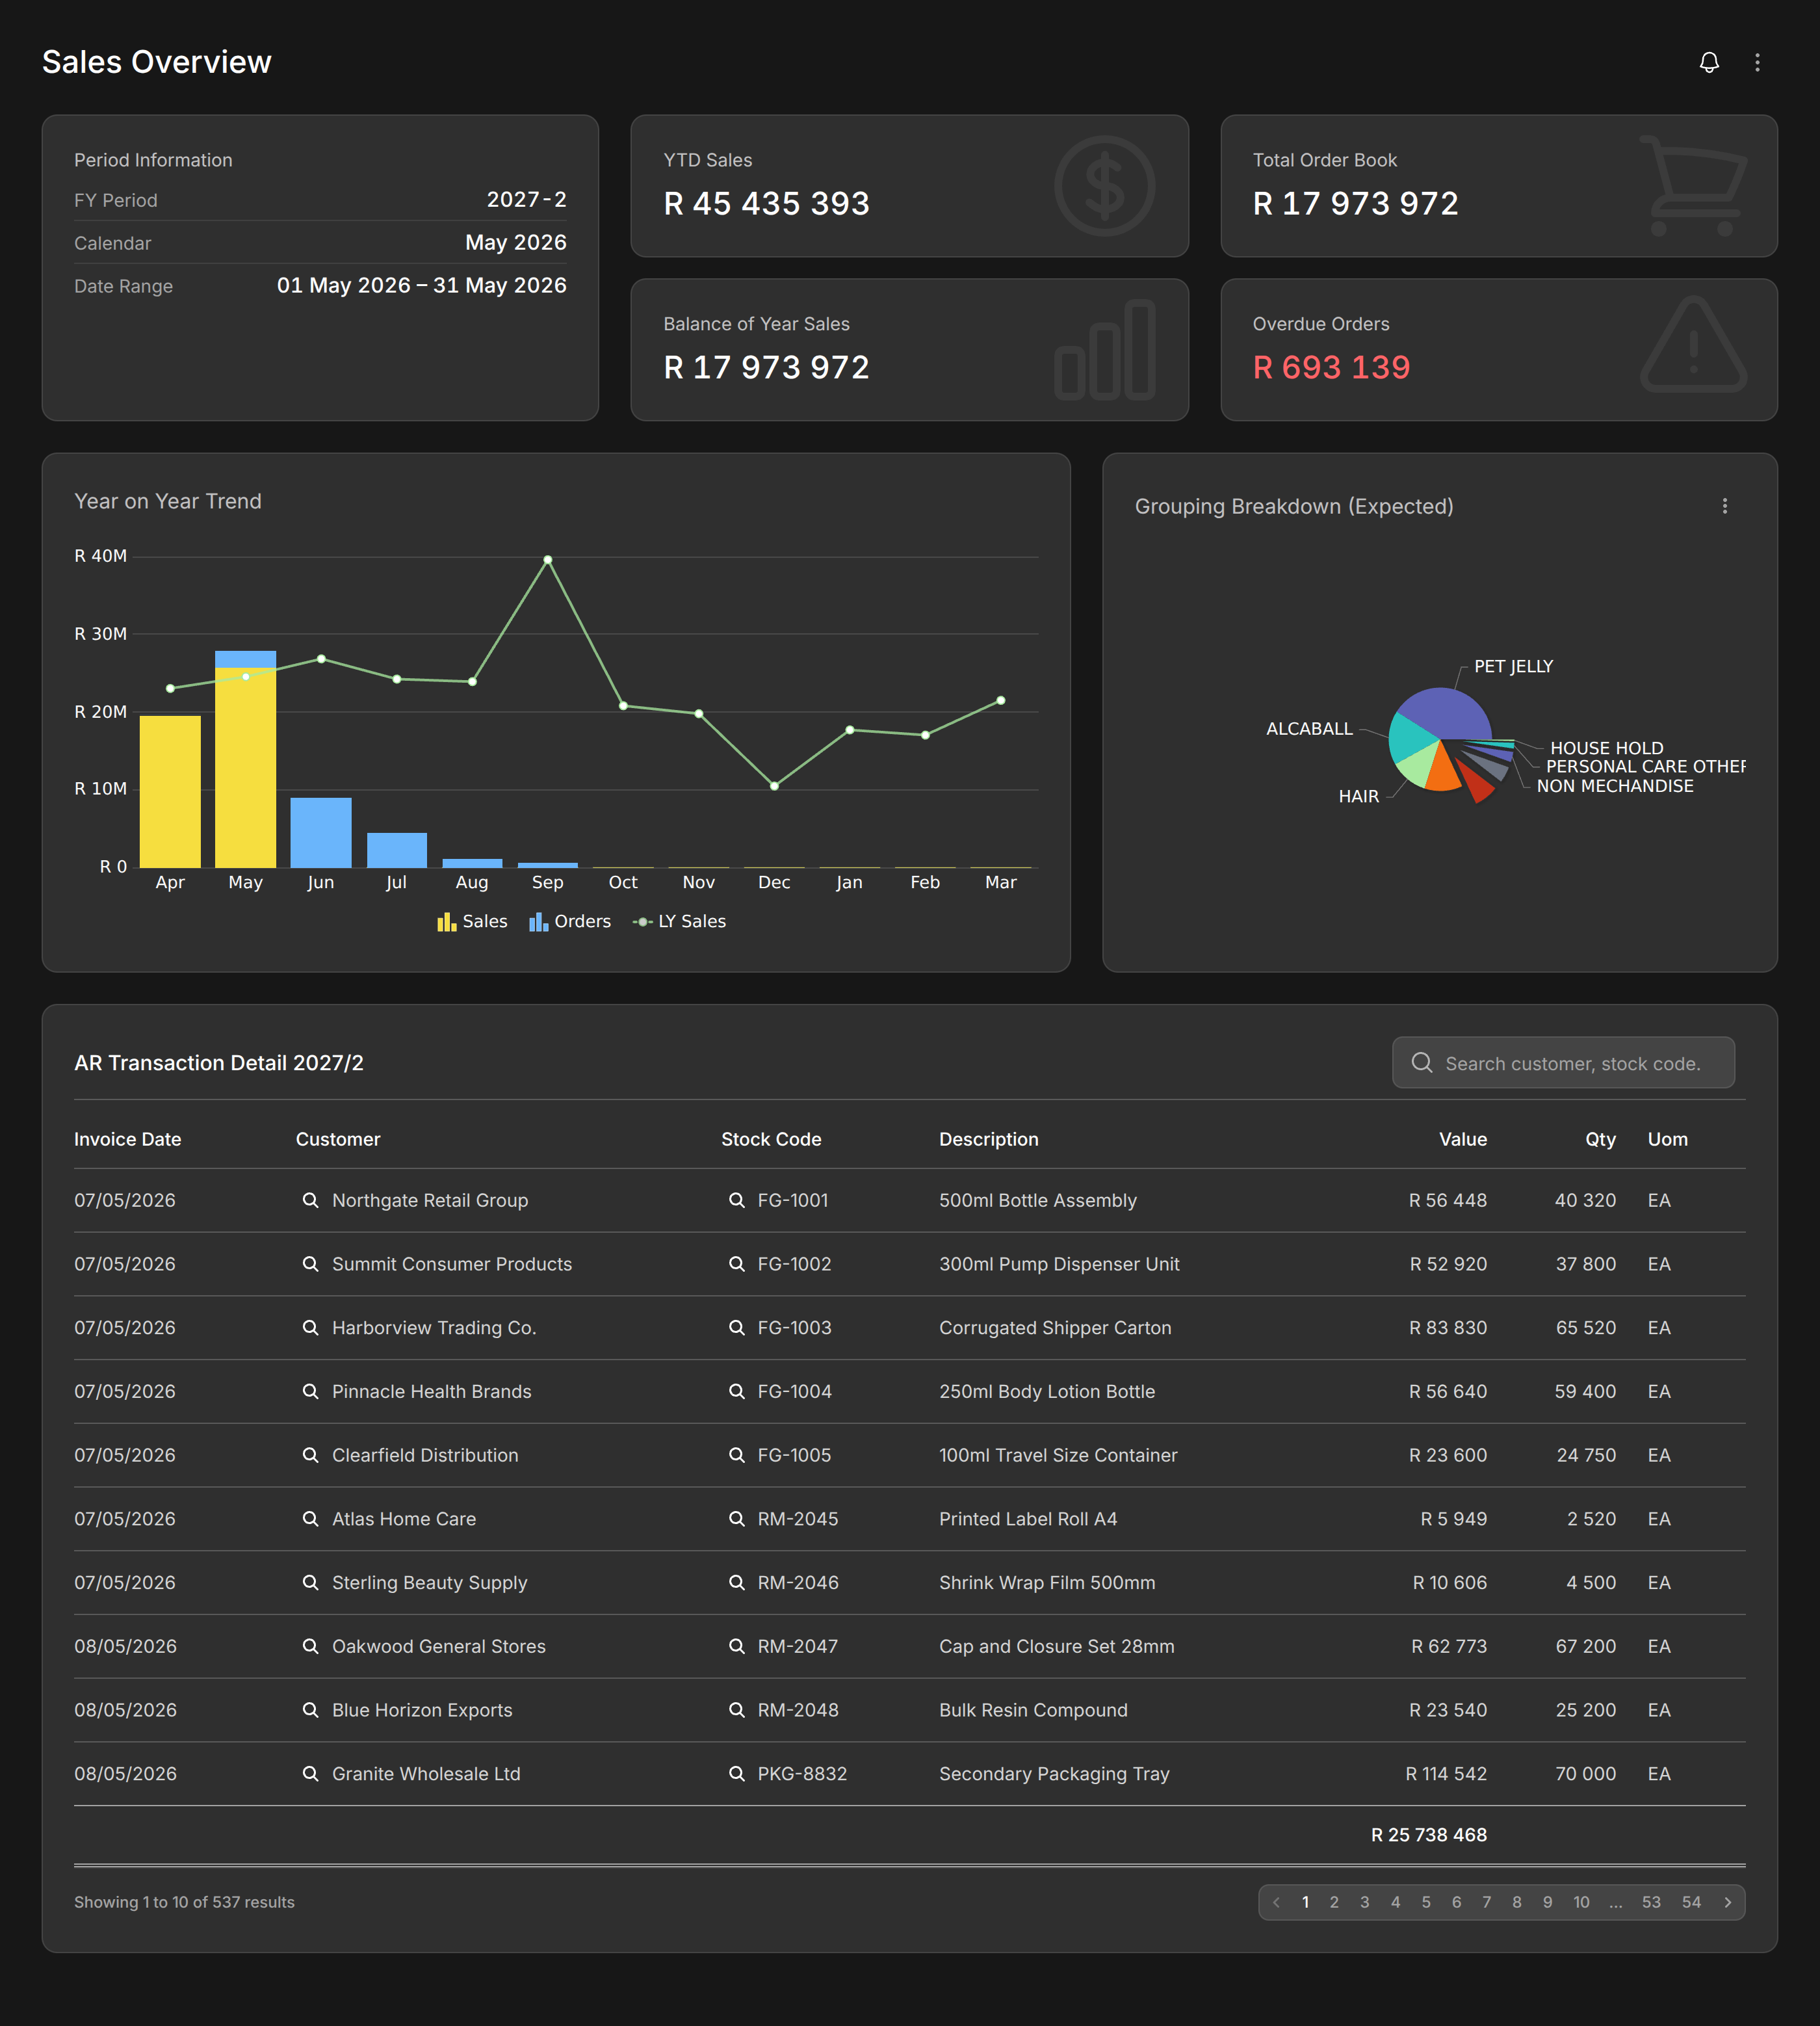The height and width of the screenshot is (2026, 1820).
Task: Click the table total R 25 738 468
Action: [1429, 1834]
